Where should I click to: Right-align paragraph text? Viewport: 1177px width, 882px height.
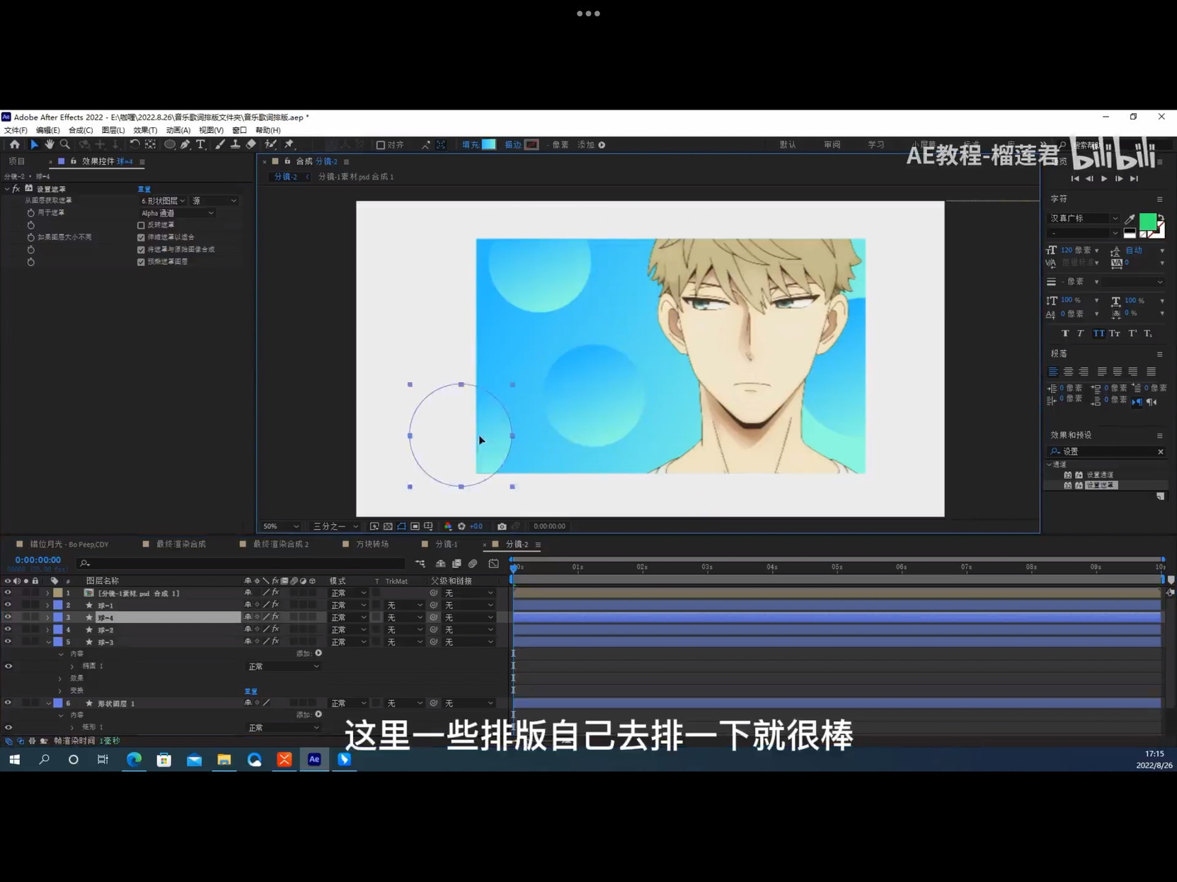pos(1084,371)
